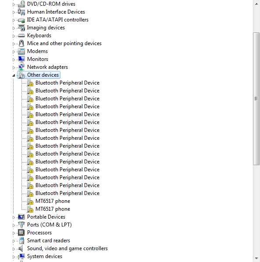This screenshot has width=260, height=262.
Task: Click the Processors chip icon
Action: (x=21, y=233)
